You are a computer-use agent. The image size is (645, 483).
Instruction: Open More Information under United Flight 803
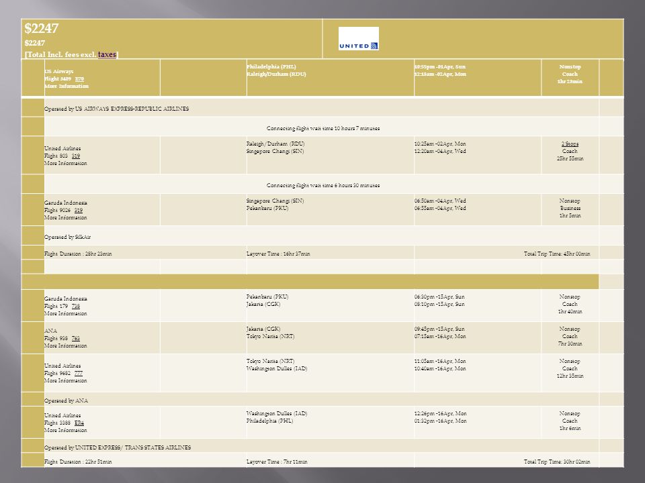(66, 164)
